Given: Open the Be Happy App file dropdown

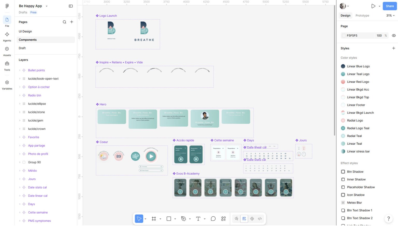Looking at the screenshot, I should [x=47, y=6].
